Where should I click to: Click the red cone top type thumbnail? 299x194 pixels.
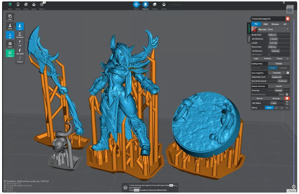(254, 29)
